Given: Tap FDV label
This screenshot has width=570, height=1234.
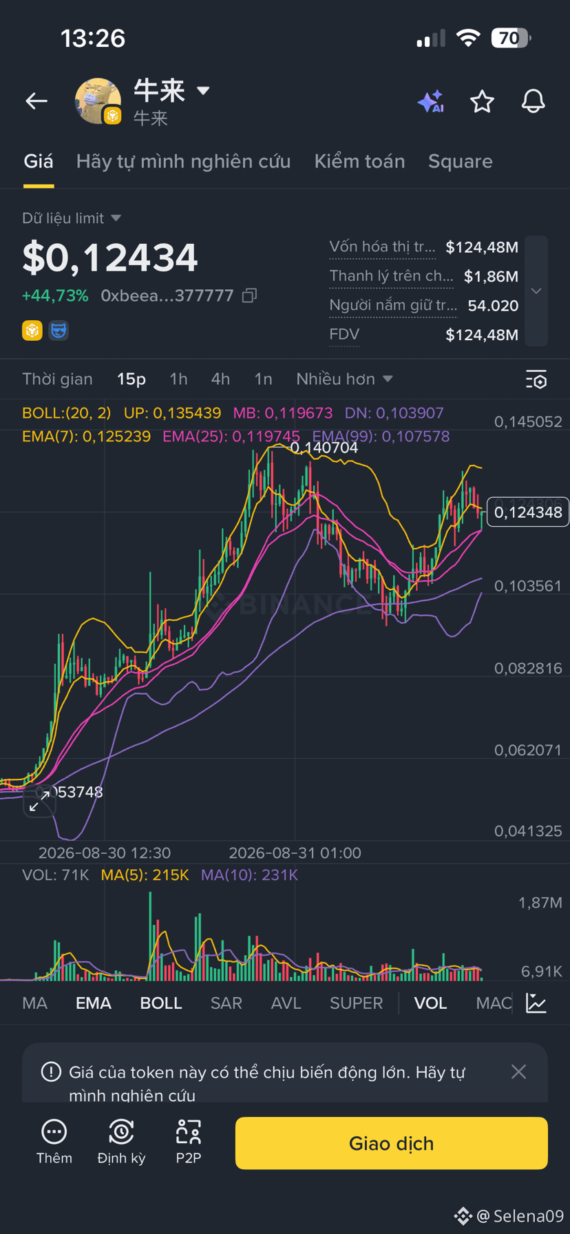Looking at the screenshot, I should (x=344, y=335).
